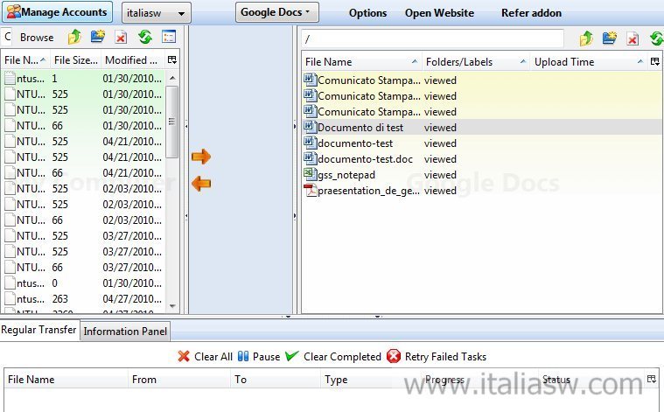664x412 pixels.
Task: Sort remote files by Upload Time
Action: pyautogui.click(x=589, y=62)
